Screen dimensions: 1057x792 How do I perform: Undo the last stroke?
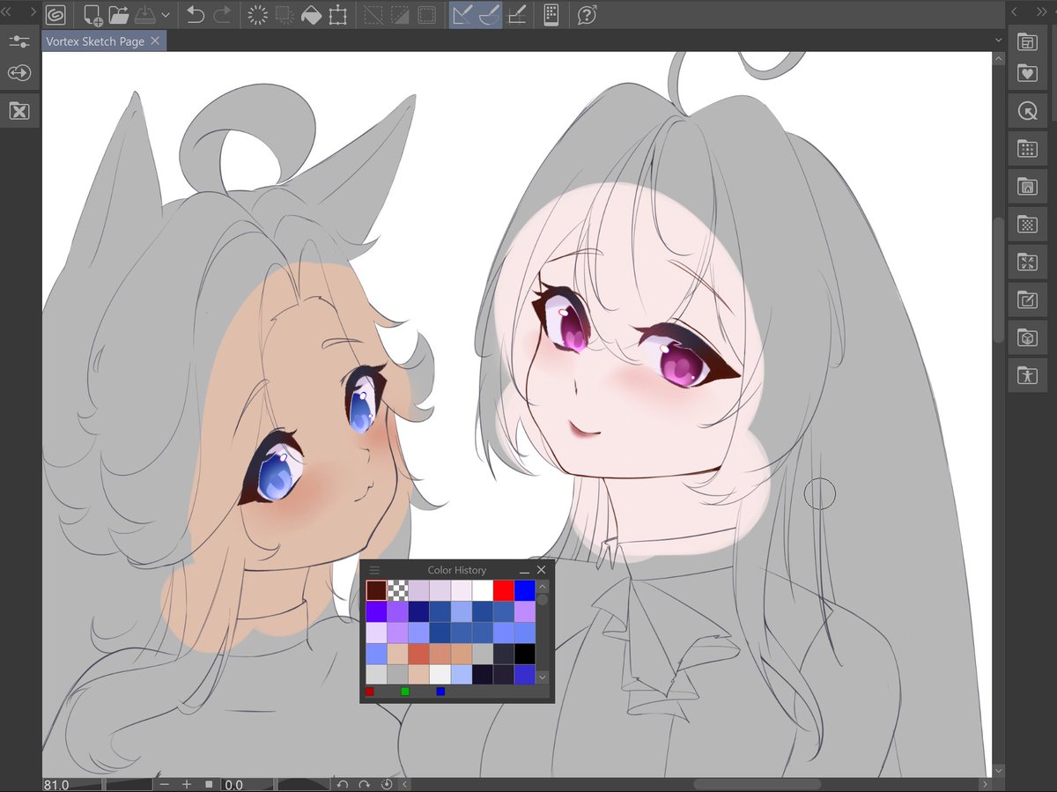196,14
